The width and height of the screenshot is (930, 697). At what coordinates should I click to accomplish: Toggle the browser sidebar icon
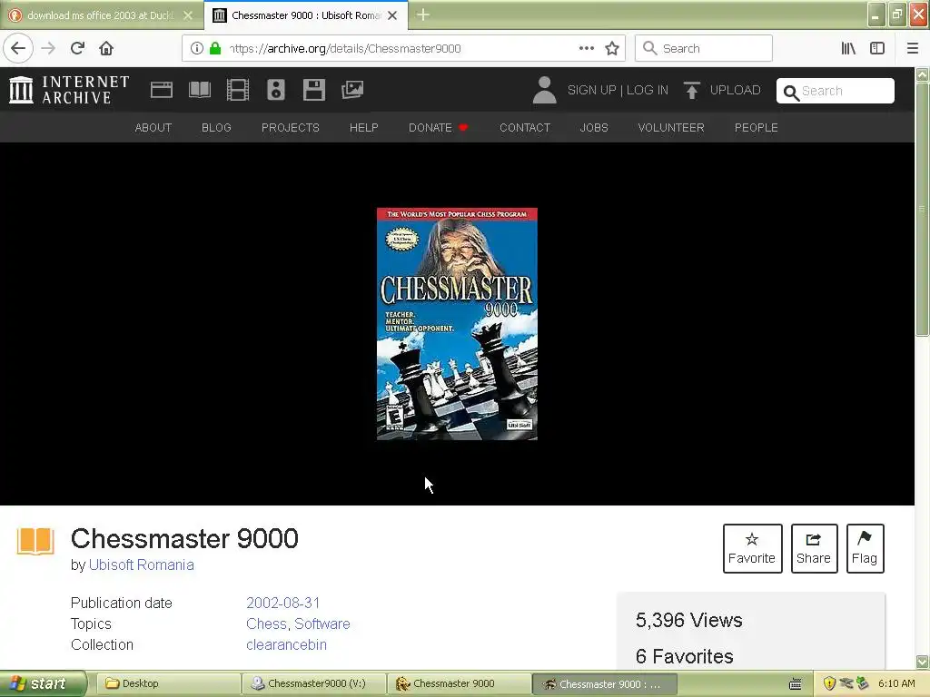point(877,48)
